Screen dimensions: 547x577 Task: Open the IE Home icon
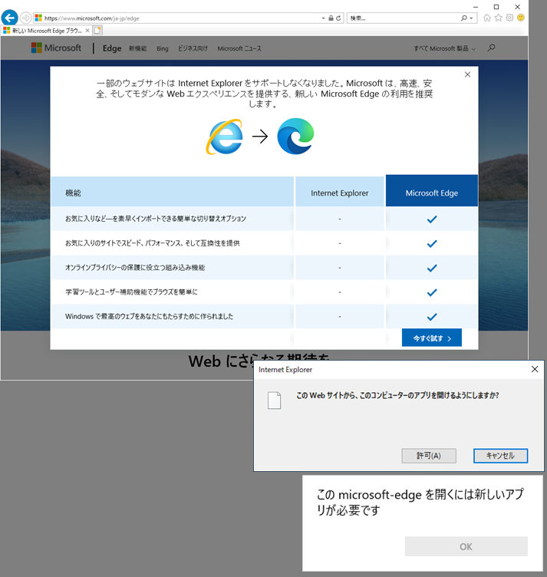pos(487,18)
